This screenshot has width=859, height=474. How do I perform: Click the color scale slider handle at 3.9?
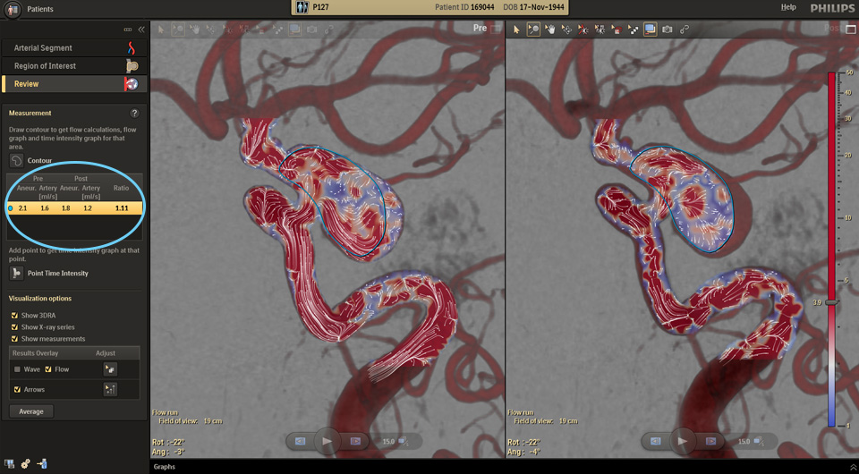point(832,303)
